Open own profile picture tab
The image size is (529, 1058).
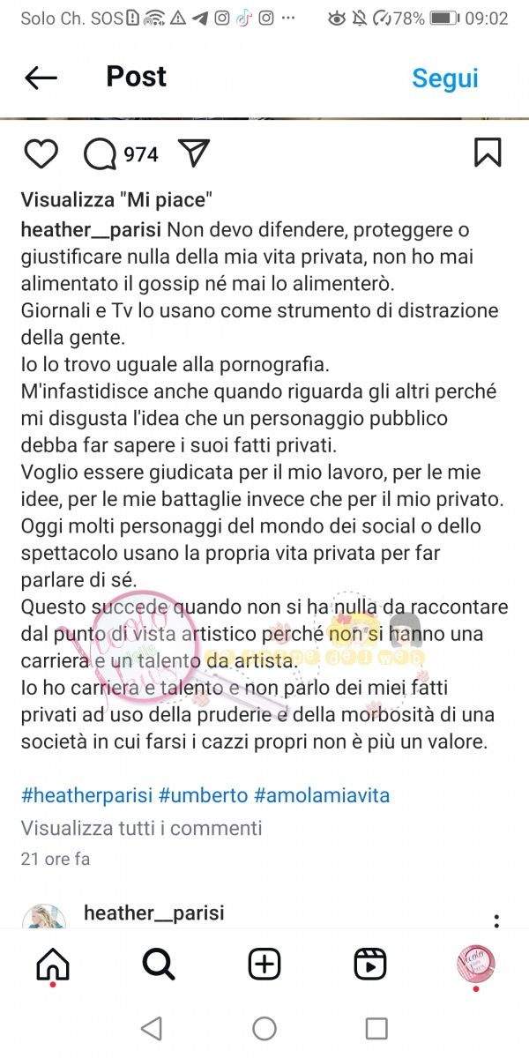(x=476, y=964)
